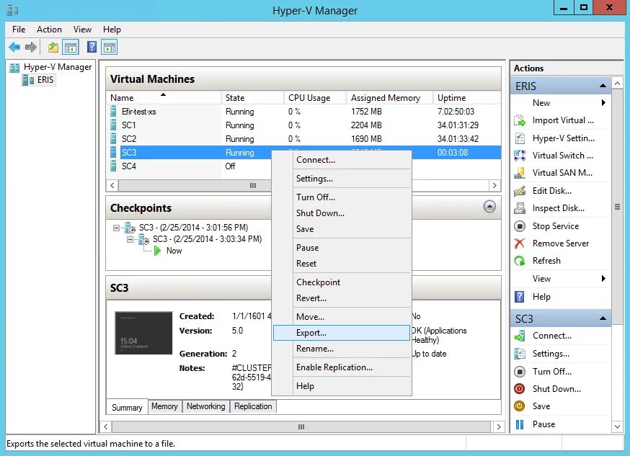The height and width of the screenshot is (456, 630).
Task: Click the Edit Disk action icon
Action: pyautogui.click(x=520, y=191)
